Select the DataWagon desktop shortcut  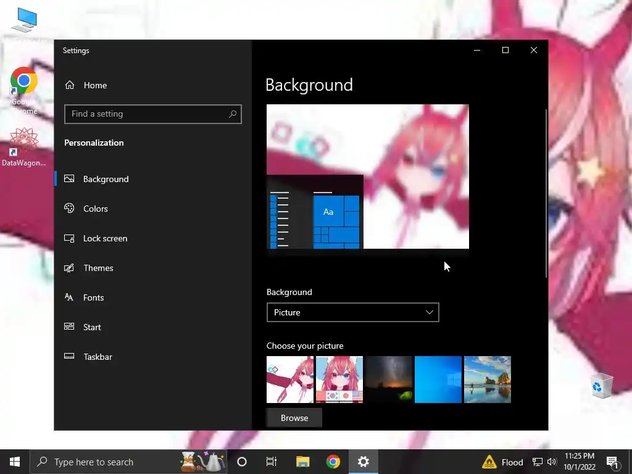click(x=24, y=147)
